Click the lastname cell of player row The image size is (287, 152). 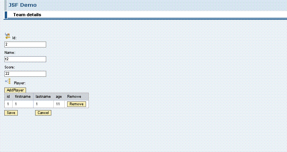43,104
